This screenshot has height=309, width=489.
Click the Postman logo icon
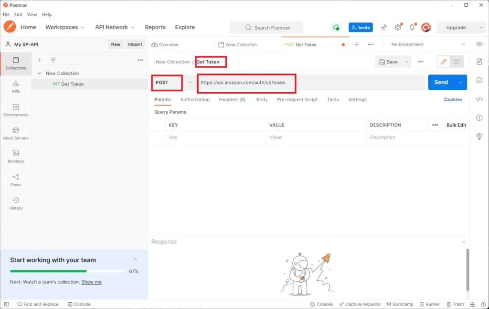[x=10, y=27]
